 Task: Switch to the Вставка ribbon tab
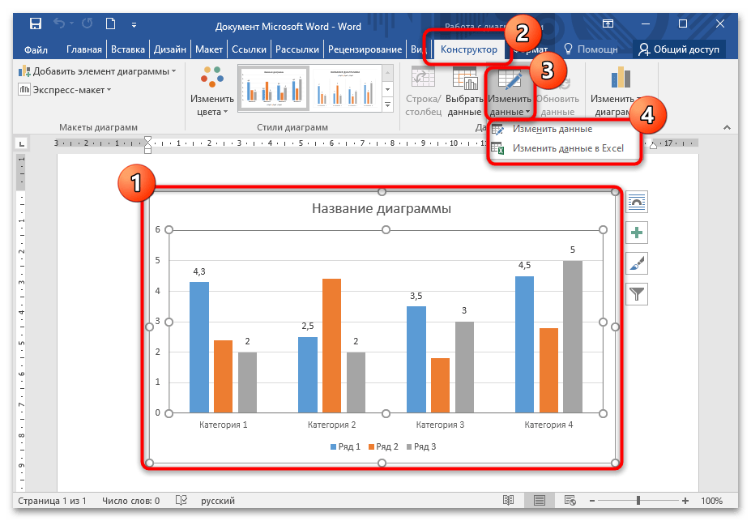127,49
